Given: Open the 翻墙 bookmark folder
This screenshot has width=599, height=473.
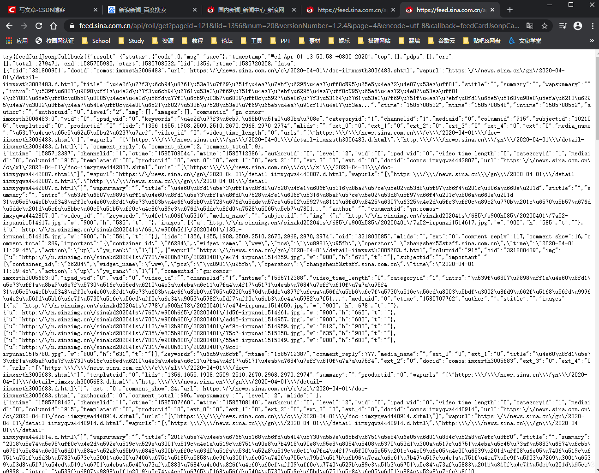Looking at the screenshot, I should (x=409, y=41).
